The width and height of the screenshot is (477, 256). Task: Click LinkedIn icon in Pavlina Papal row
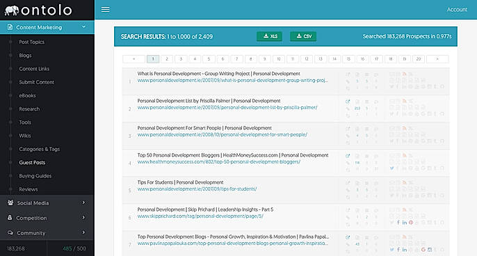[x=405, y=250]
